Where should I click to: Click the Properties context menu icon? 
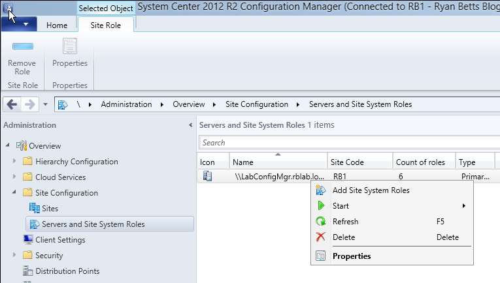pyautogui.click(x=320, y=256)
